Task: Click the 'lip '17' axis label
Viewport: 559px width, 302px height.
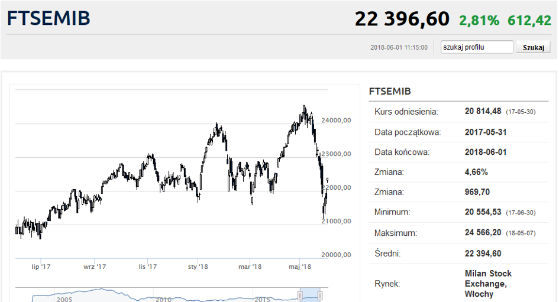Action: [41, 267]
